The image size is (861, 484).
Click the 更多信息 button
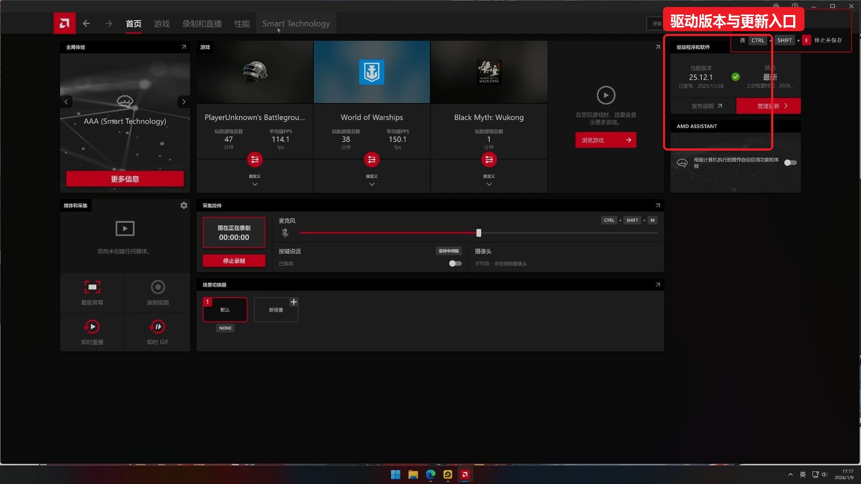tap(125, 179)
